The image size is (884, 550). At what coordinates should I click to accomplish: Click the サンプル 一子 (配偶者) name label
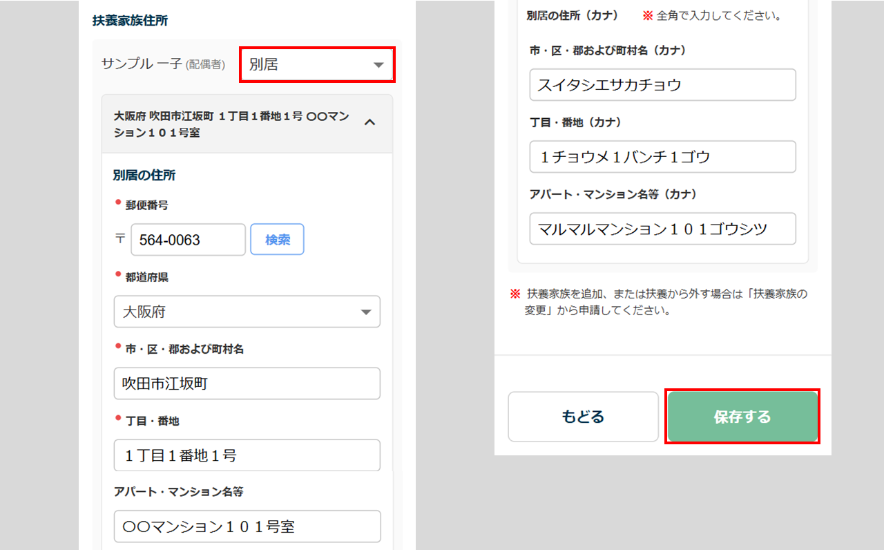tap(163, 64)
